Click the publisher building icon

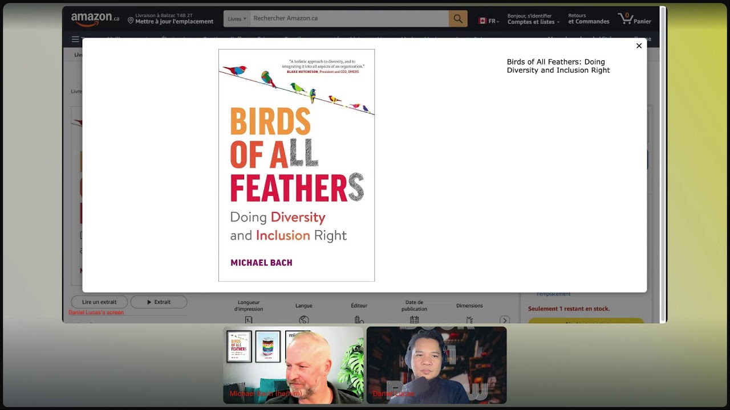click(359, 320)
